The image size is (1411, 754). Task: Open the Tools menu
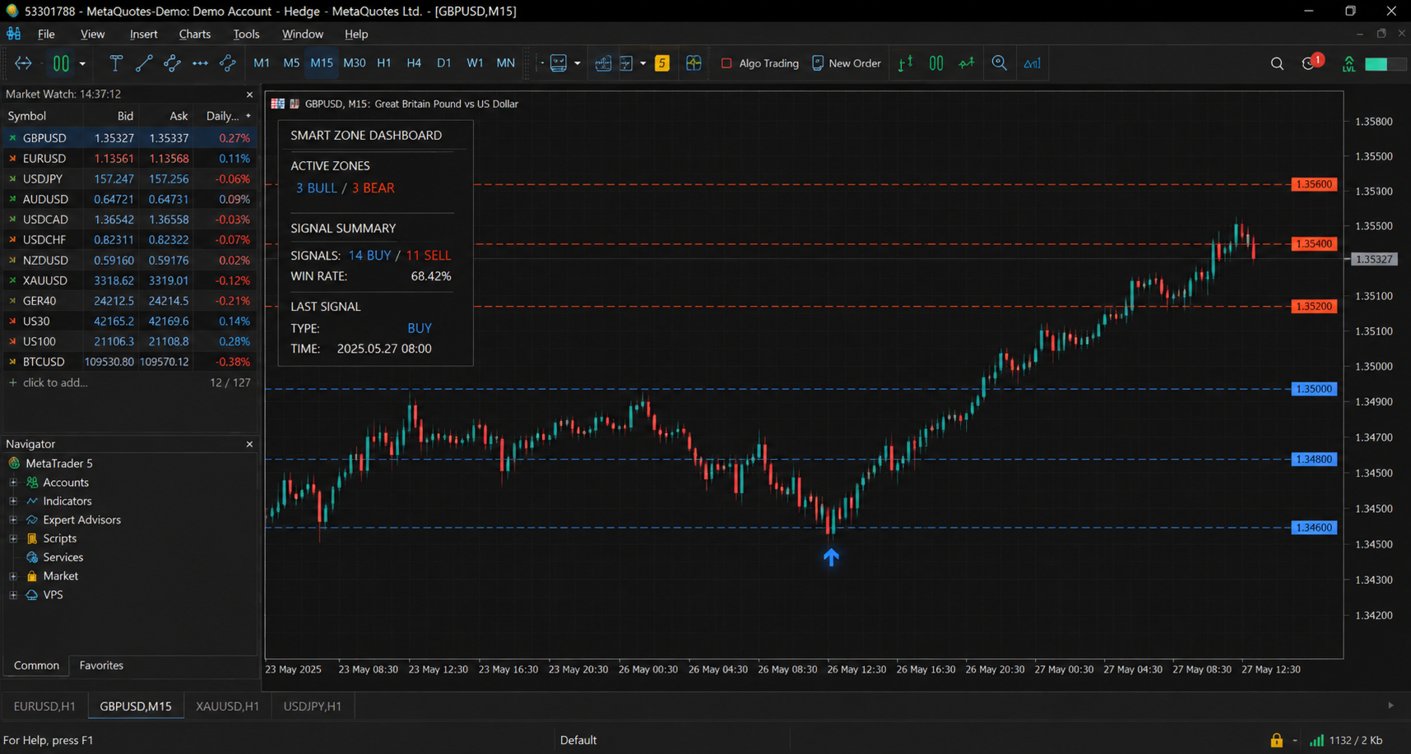coord(246,34)
